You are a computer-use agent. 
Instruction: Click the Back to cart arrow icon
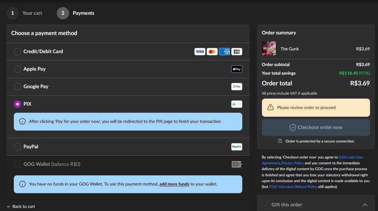[x=9, y=206]
